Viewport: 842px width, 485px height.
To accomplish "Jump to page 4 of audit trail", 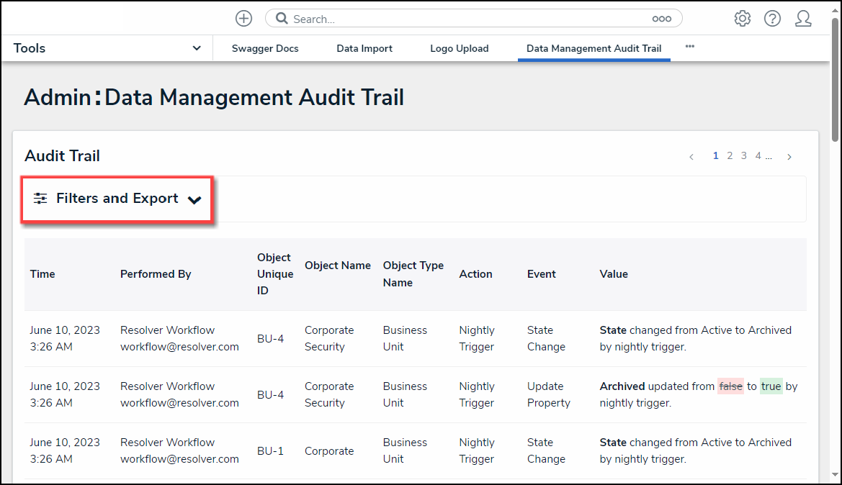I will [758, 156].
